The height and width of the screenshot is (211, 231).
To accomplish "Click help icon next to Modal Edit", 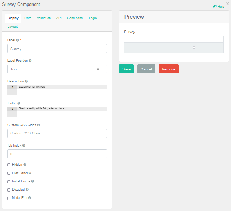I will pyautogui.click(x=30, y=198).
